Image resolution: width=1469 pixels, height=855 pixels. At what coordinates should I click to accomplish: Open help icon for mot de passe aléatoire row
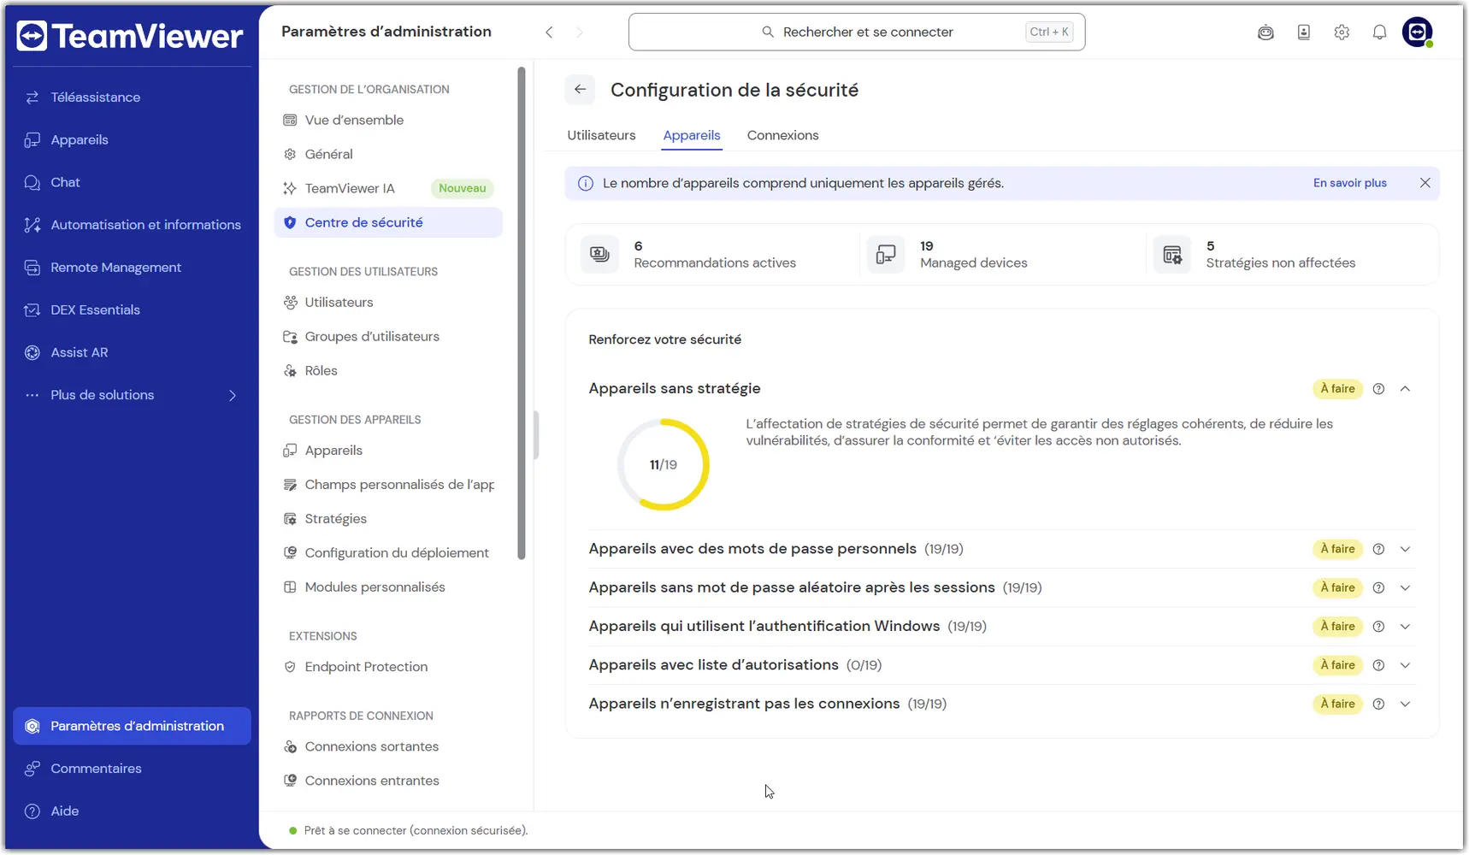point(1378,587)
